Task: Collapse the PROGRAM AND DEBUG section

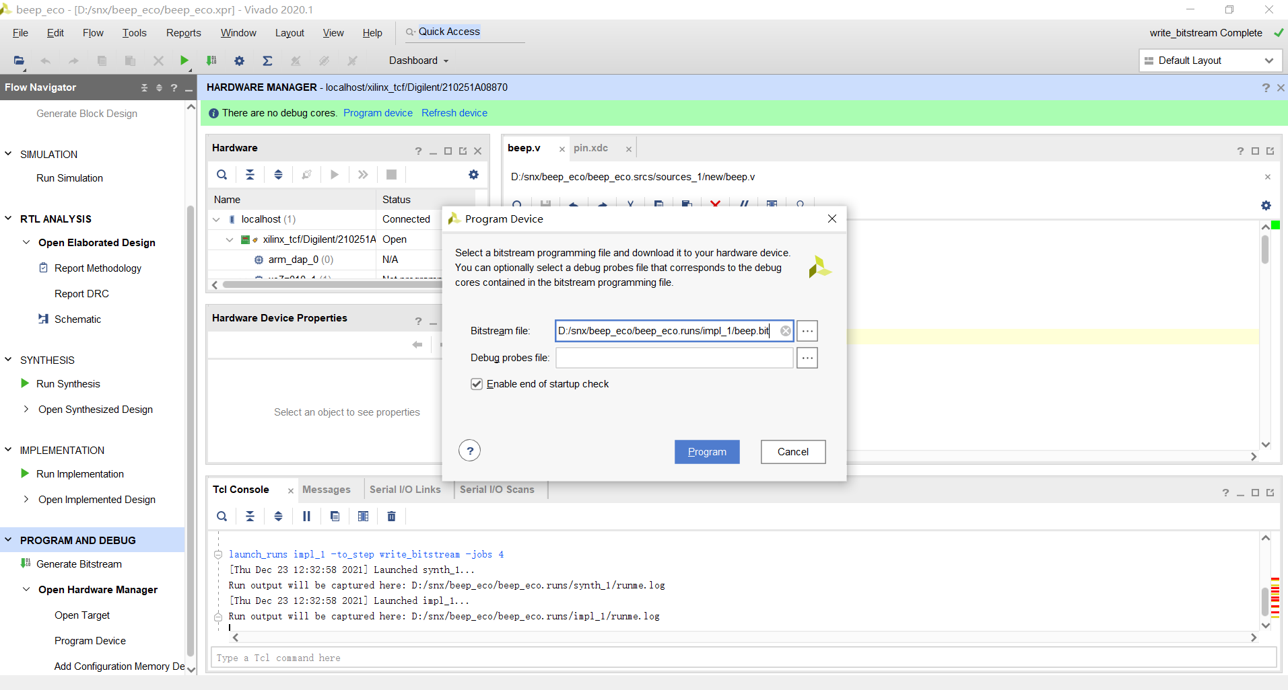Action: [x=8, y=539]
